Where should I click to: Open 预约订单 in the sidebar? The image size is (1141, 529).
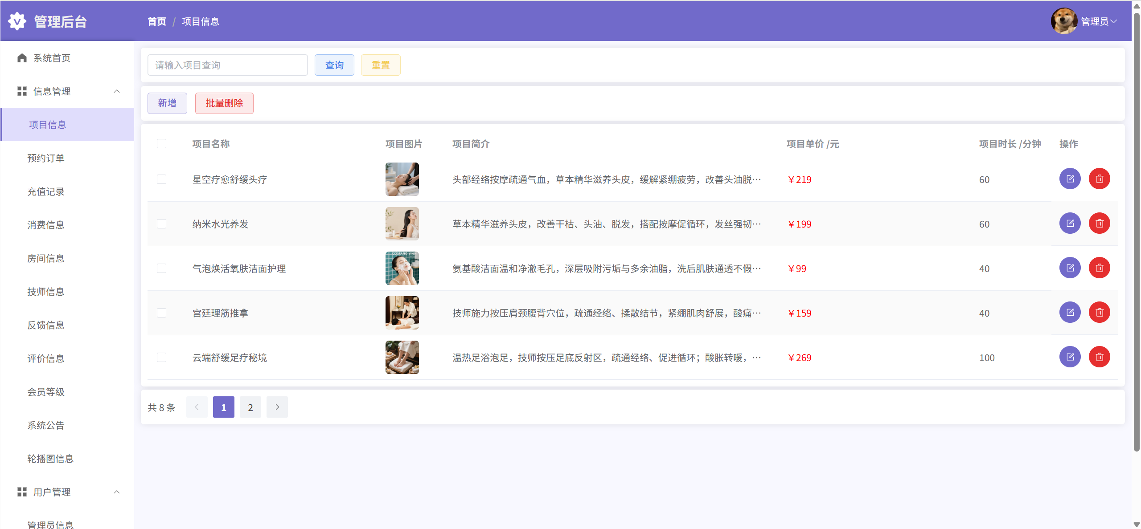coord(46,158)
